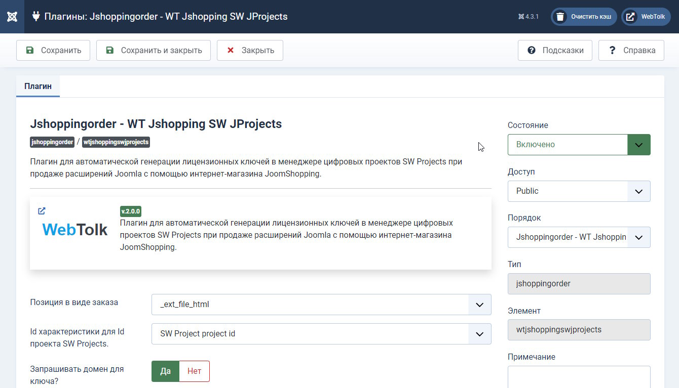The width and height of the screenshot is (679, 388).
Task: Click the external link icon beside WebTolk
Action: 630,17
